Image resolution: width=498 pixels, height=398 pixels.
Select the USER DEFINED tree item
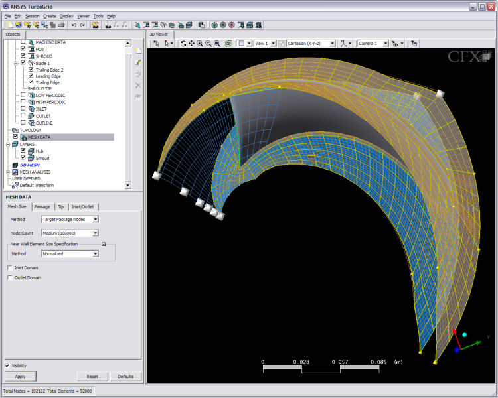pos(26,179)
